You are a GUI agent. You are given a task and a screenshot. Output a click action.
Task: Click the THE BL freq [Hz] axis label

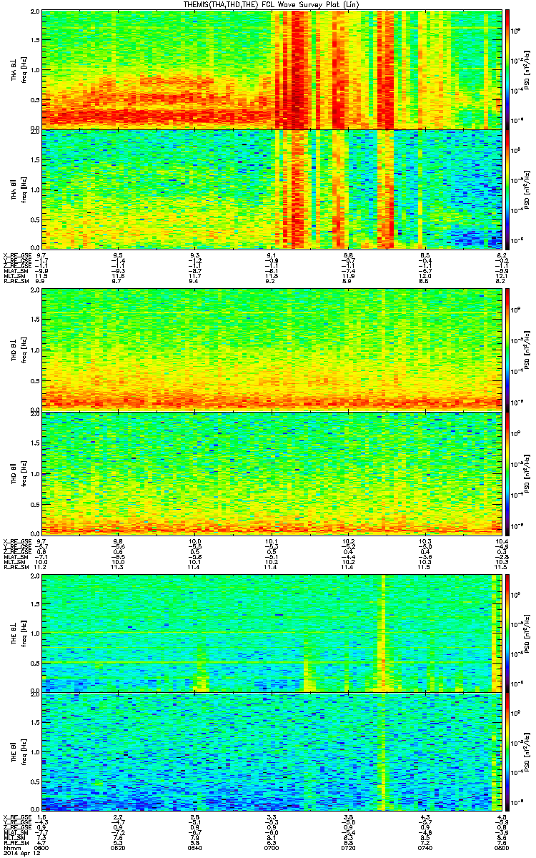point(23,632)
